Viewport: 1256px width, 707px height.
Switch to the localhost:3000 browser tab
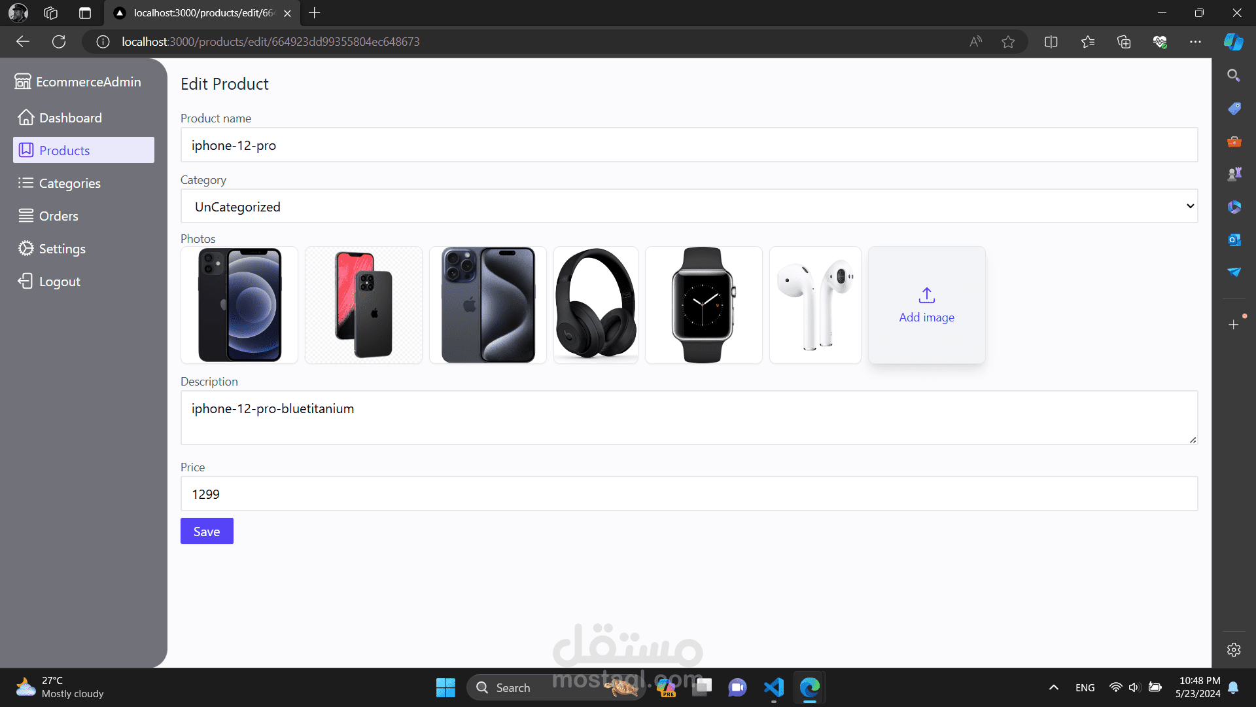tap(196, 12)
